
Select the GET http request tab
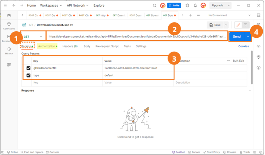coord(102,16)
